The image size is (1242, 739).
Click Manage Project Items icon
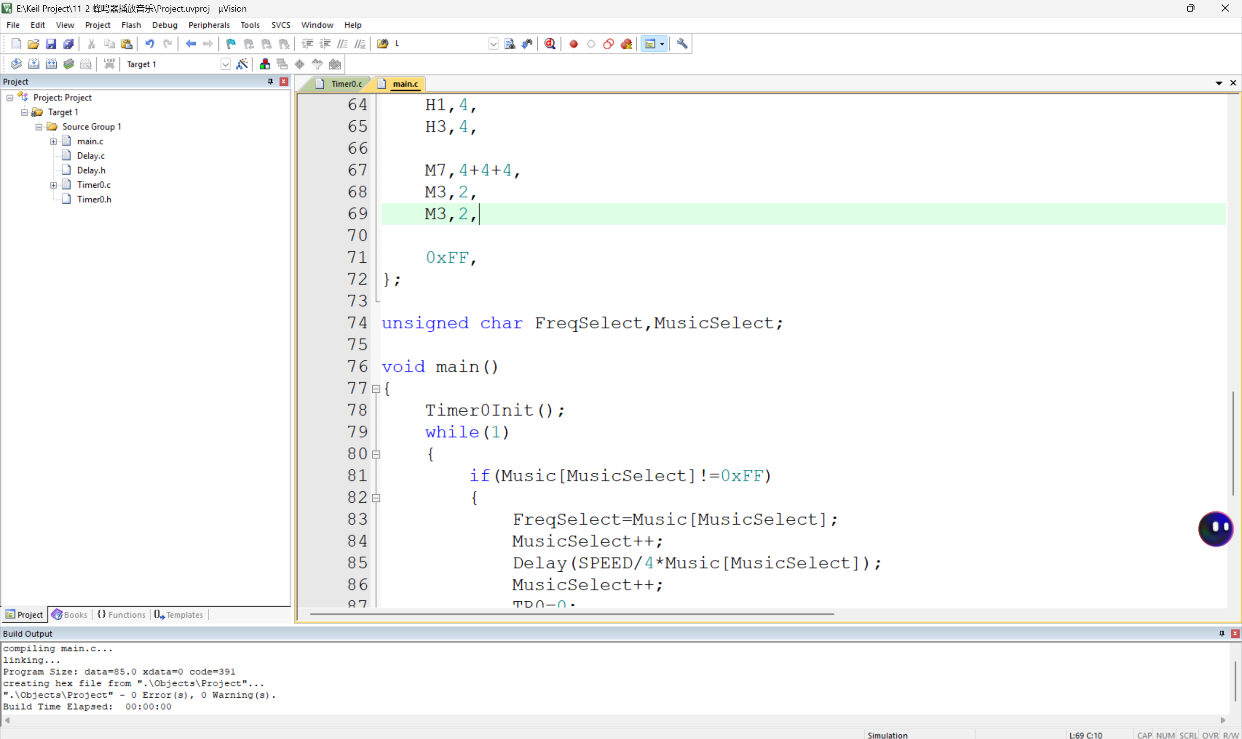tap(265, 64)
